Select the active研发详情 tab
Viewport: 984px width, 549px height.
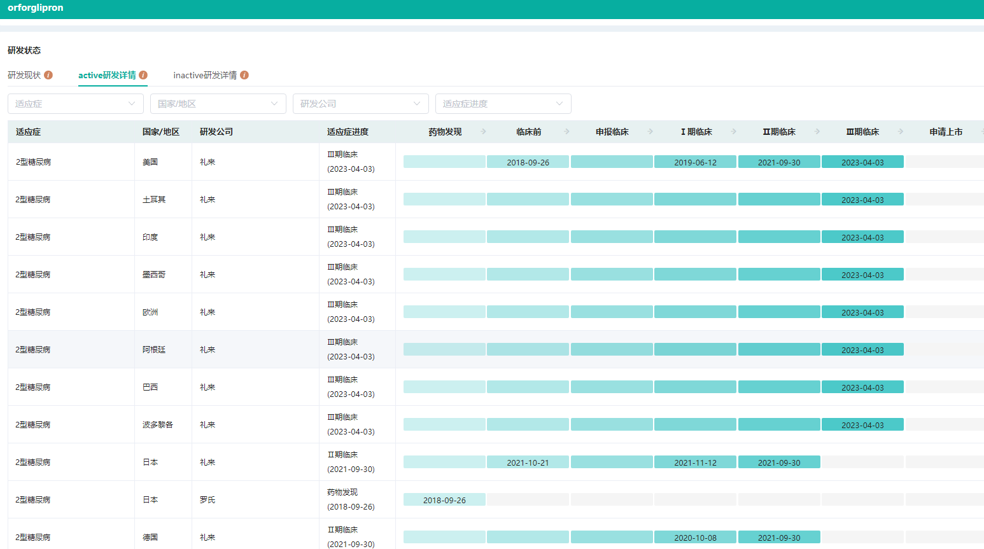[x=107, y=75]
